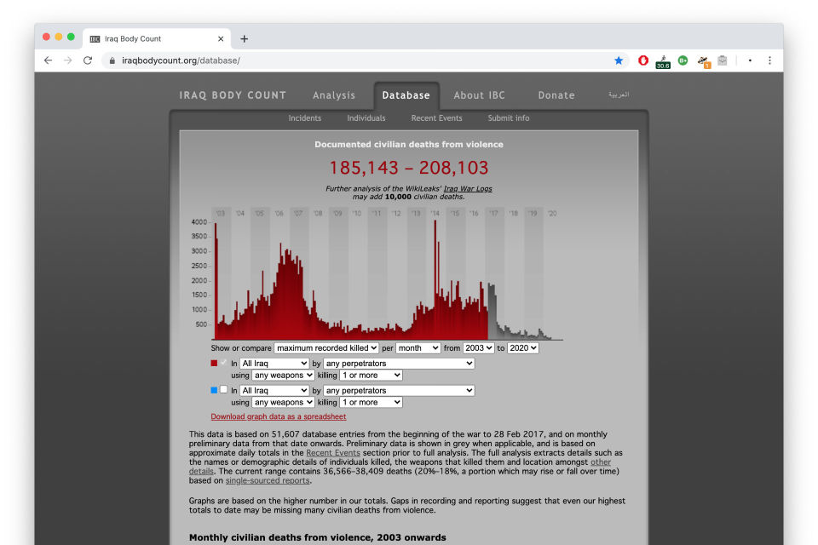Click the green B+ extension icon
Image resolution: width=818 pixels, height=545 pixels.
click(x=683, y=60)
